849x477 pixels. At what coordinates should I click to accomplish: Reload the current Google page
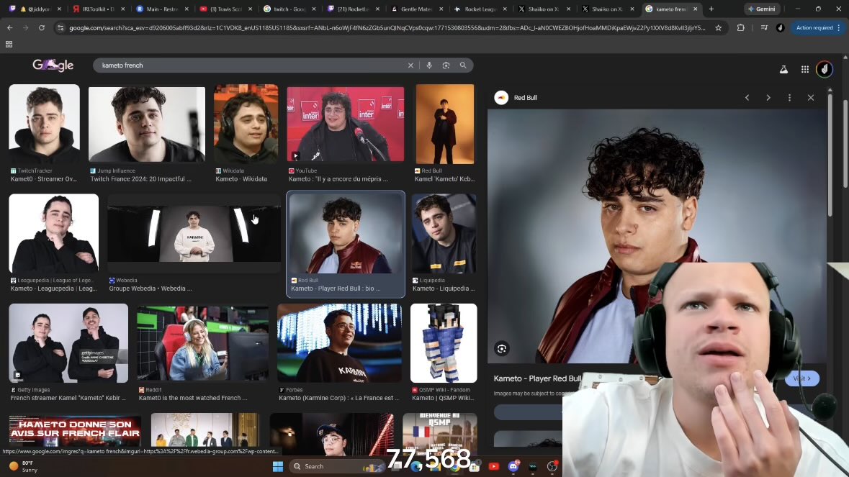coord(41,27)
